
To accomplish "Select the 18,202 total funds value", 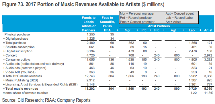I will [90, 89].
